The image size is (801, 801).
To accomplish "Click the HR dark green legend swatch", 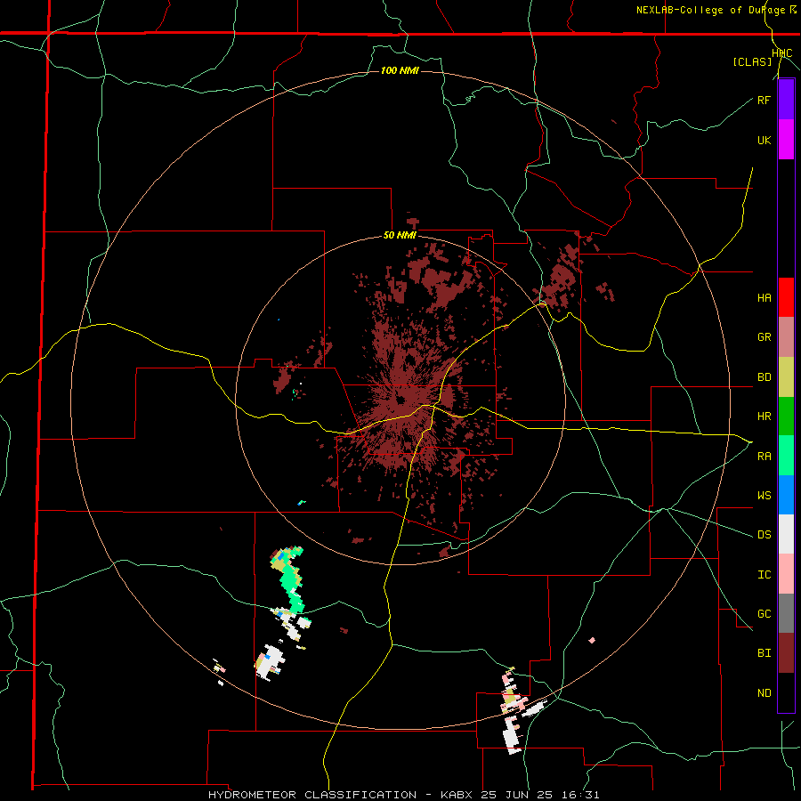I will (x=786, y=417).
